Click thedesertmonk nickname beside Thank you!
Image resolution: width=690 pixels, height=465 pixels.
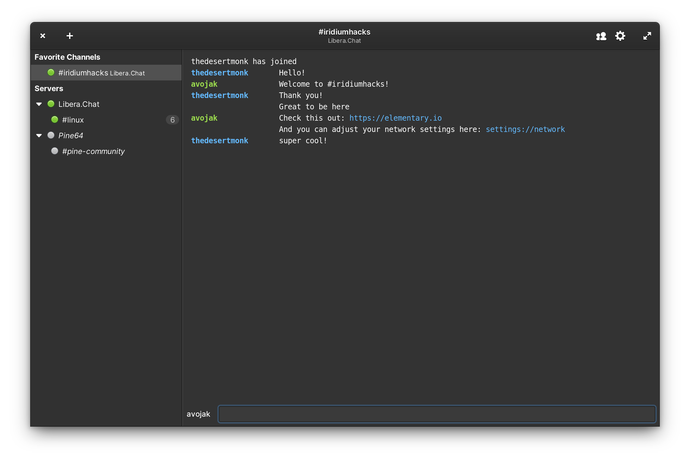220,95
